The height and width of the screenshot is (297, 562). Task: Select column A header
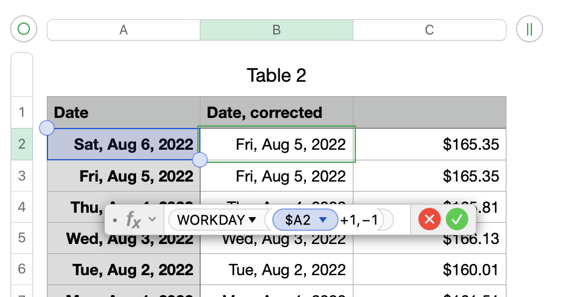pyautogui.click(x=124, y=30)
